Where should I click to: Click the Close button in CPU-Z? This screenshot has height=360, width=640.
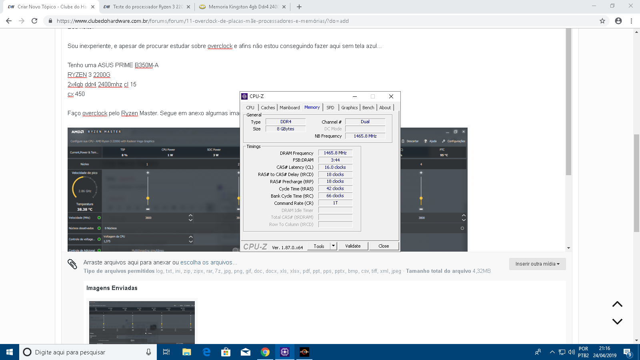tap(384, 246)
